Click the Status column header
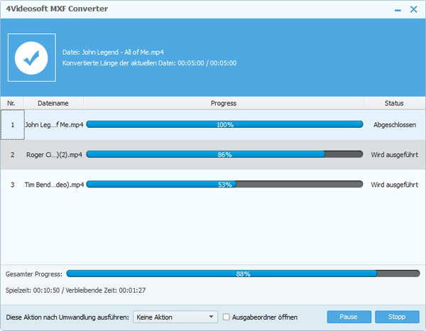Image resolution: width=426 pixels, height=331 pixels. point(394,103)
